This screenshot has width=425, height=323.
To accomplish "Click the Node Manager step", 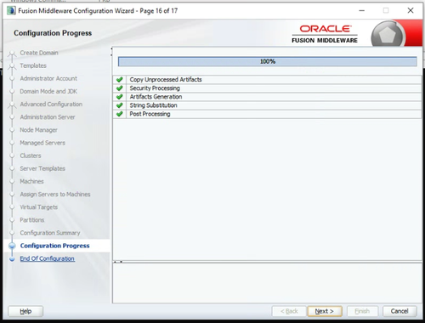I will [38, 130].
